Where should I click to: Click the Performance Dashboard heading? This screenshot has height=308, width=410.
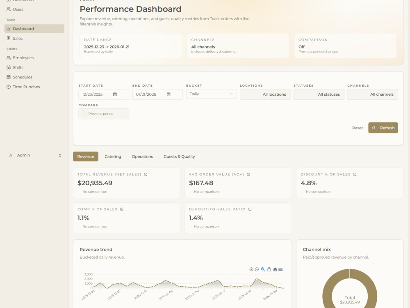coord(130,9)
